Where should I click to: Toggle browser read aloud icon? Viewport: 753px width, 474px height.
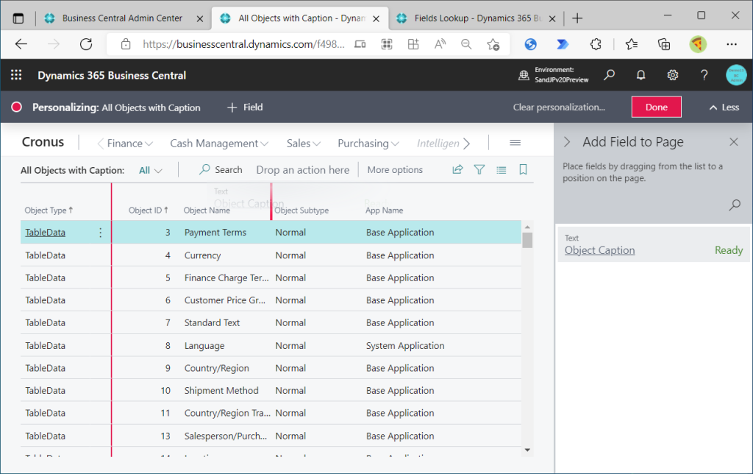point(440,44)
